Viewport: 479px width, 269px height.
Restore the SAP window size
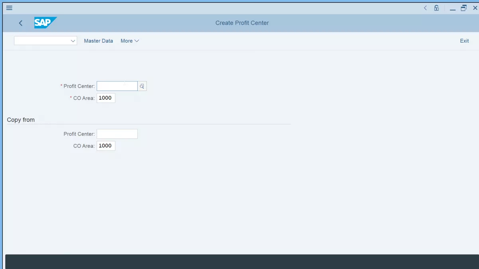coord(464,8)
